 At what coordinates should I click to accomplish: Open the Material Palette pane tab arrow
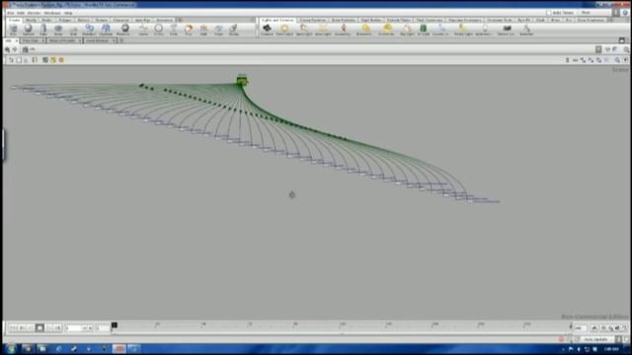point(79,40)
